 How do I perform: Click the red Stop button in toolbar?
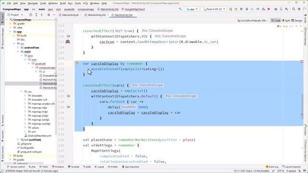(x=269, y=9)
